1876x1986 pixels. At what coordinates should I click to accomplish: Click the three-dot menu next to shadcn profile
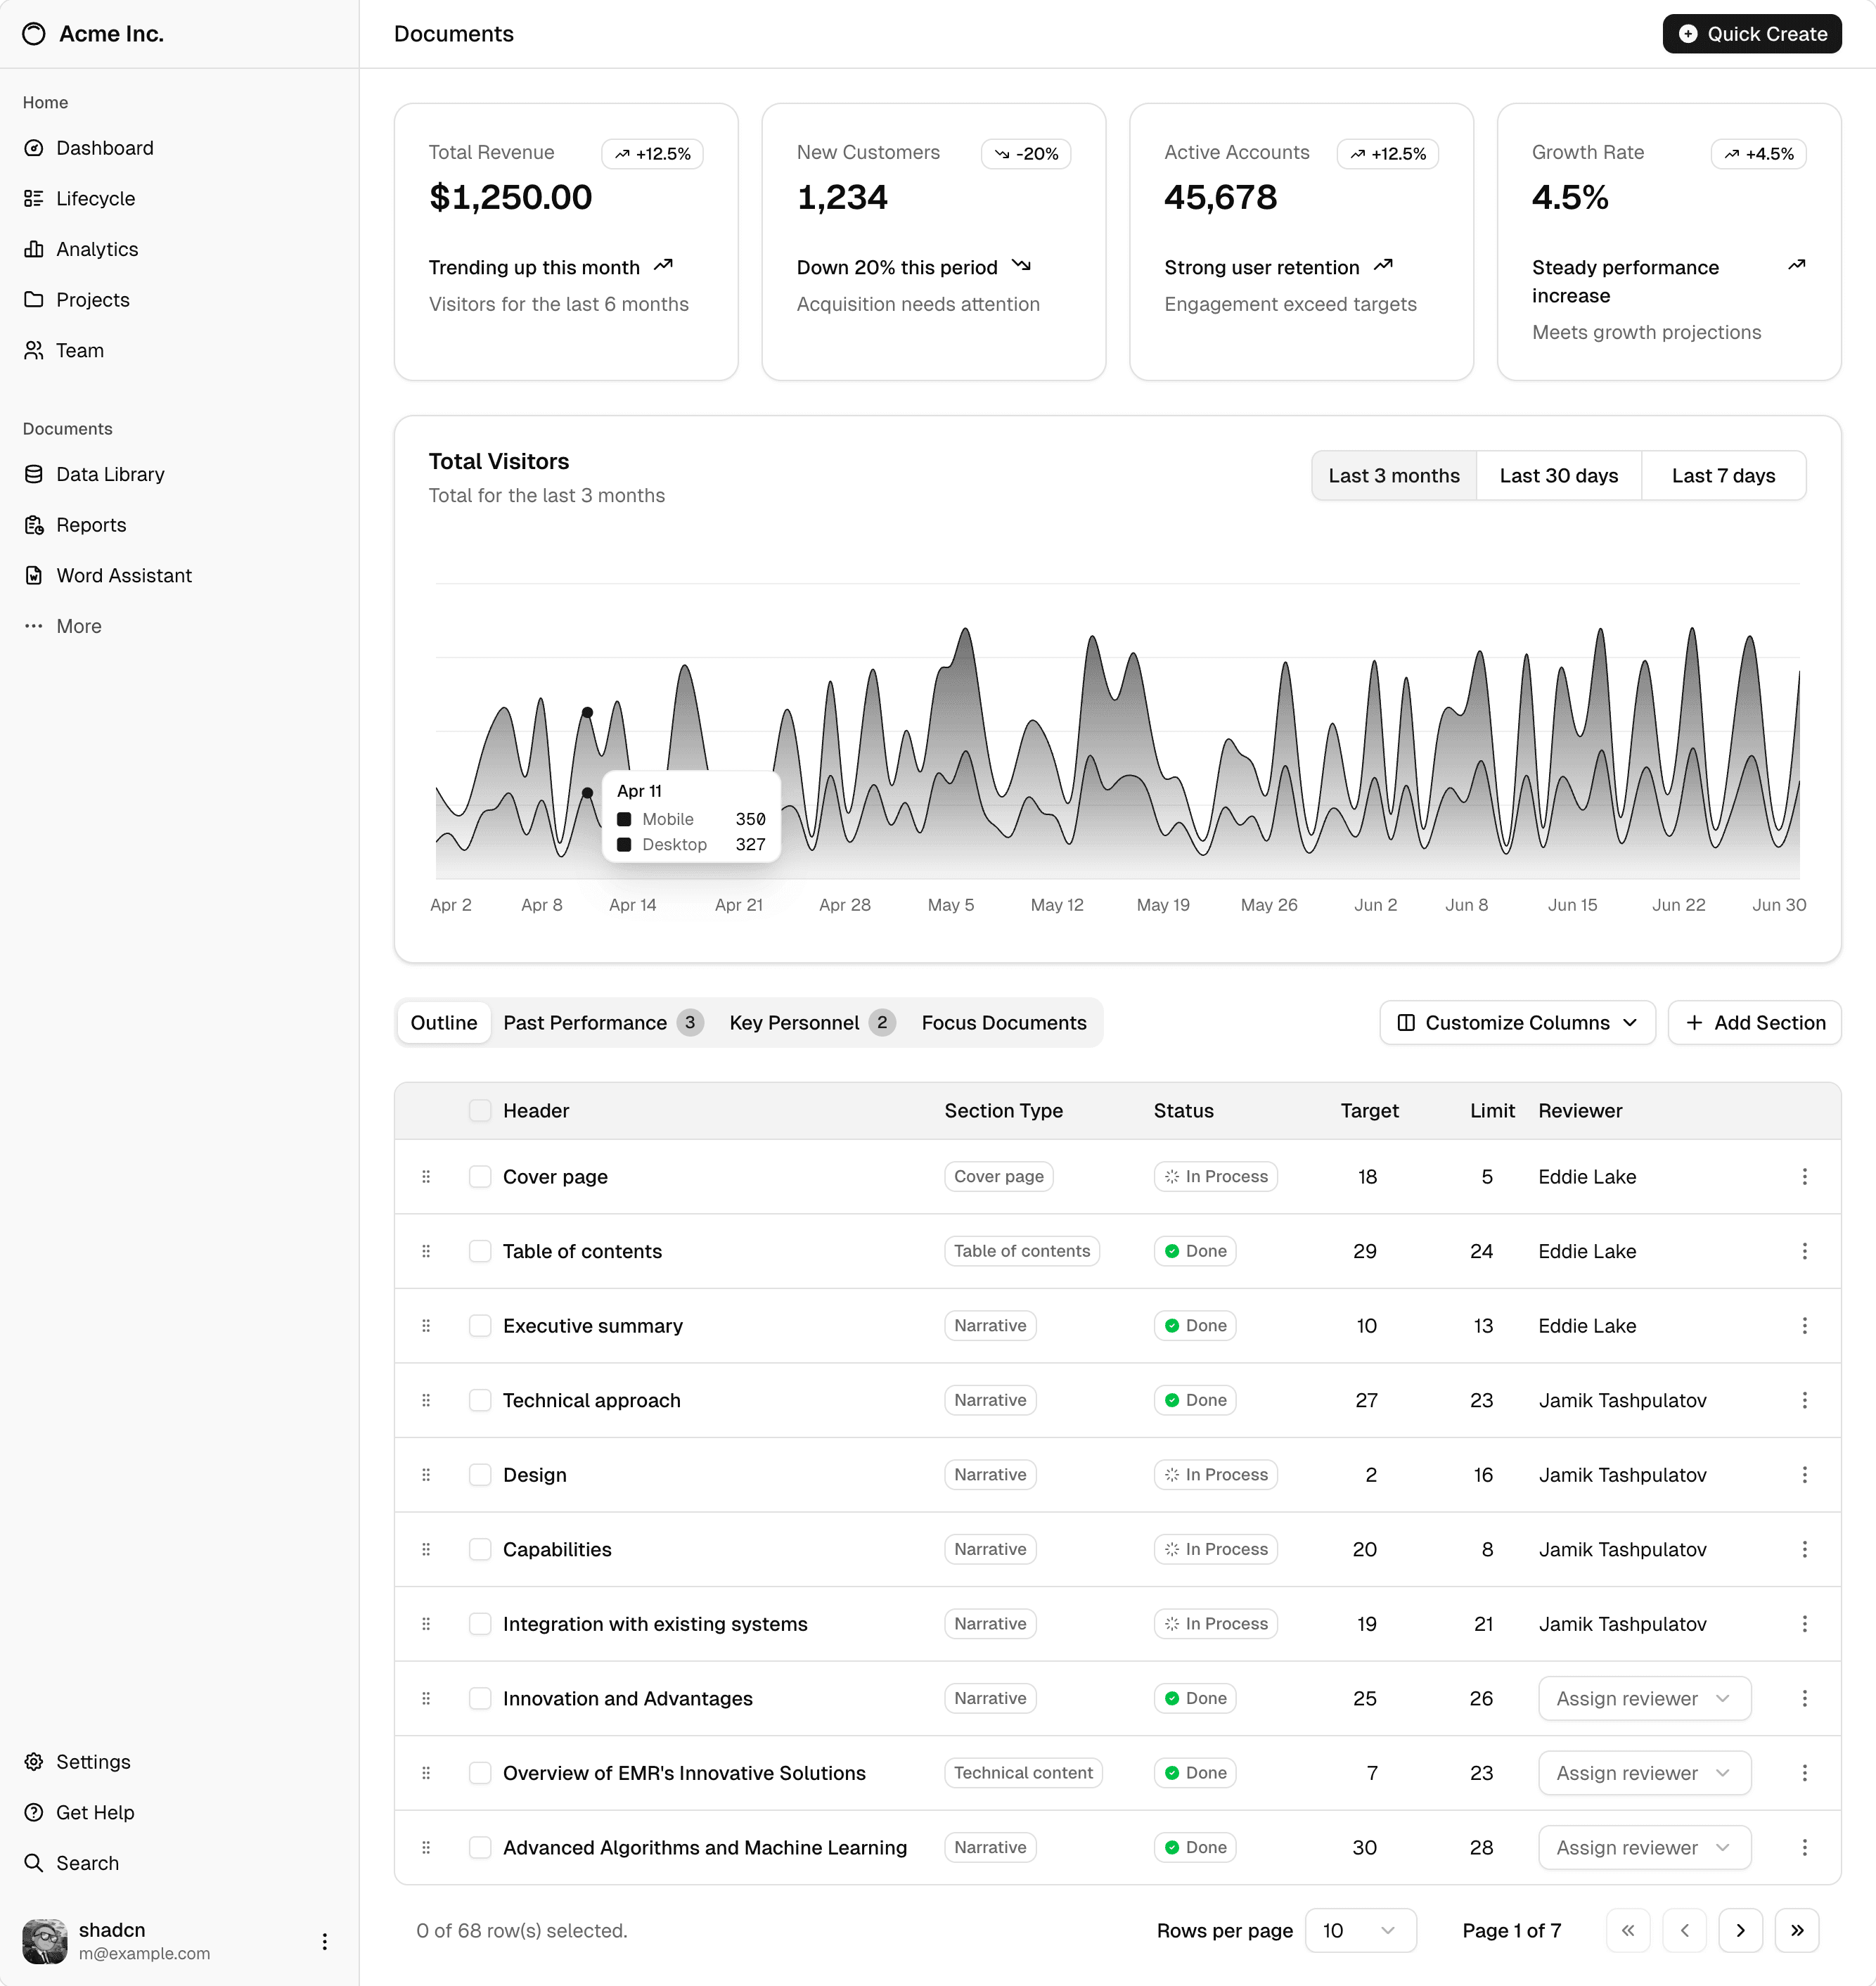tap(324, 1941)
